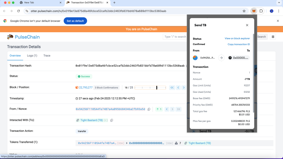View site information icon in address bar
The height and width of the screenshot is (159, 283).
click(x=27, y=11)
